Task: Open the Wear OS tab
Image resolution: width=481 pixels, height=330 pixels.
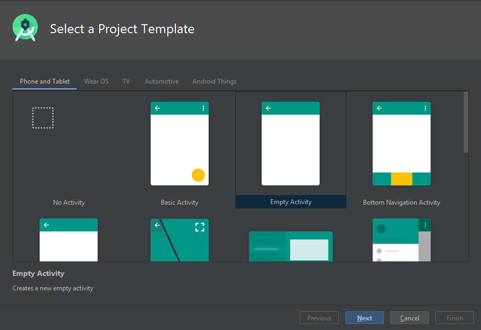Action: 97,81
